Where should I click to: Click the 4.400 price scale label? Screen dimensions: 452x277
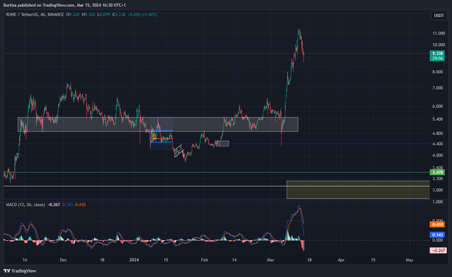tap(438, 144)
